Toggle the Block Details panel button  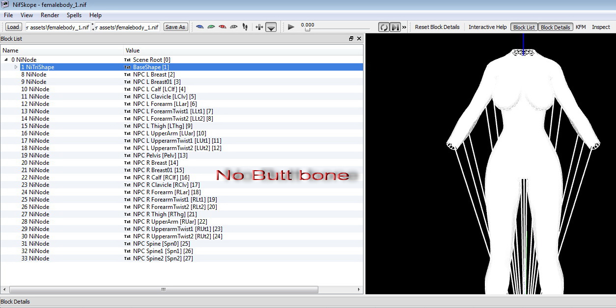point(555,27)
